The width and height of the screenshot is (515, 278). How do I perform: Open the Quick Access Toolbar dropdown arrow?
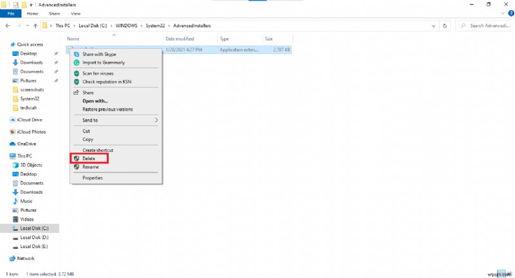point(31,5)
